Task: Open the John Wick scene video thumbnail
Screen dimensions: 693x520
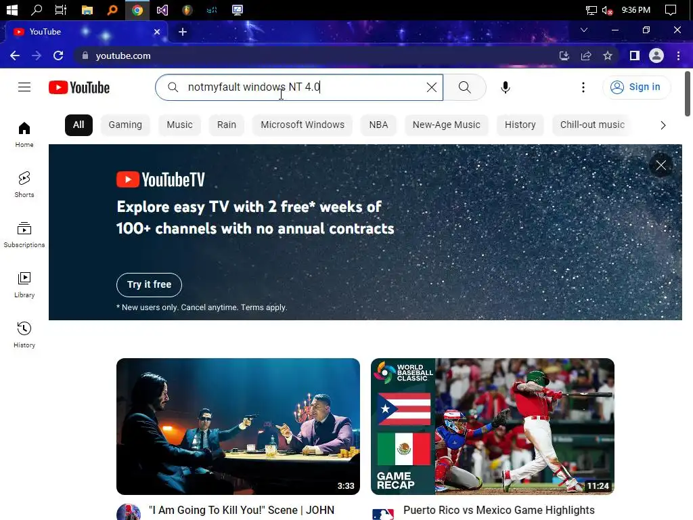Action: 238,427
